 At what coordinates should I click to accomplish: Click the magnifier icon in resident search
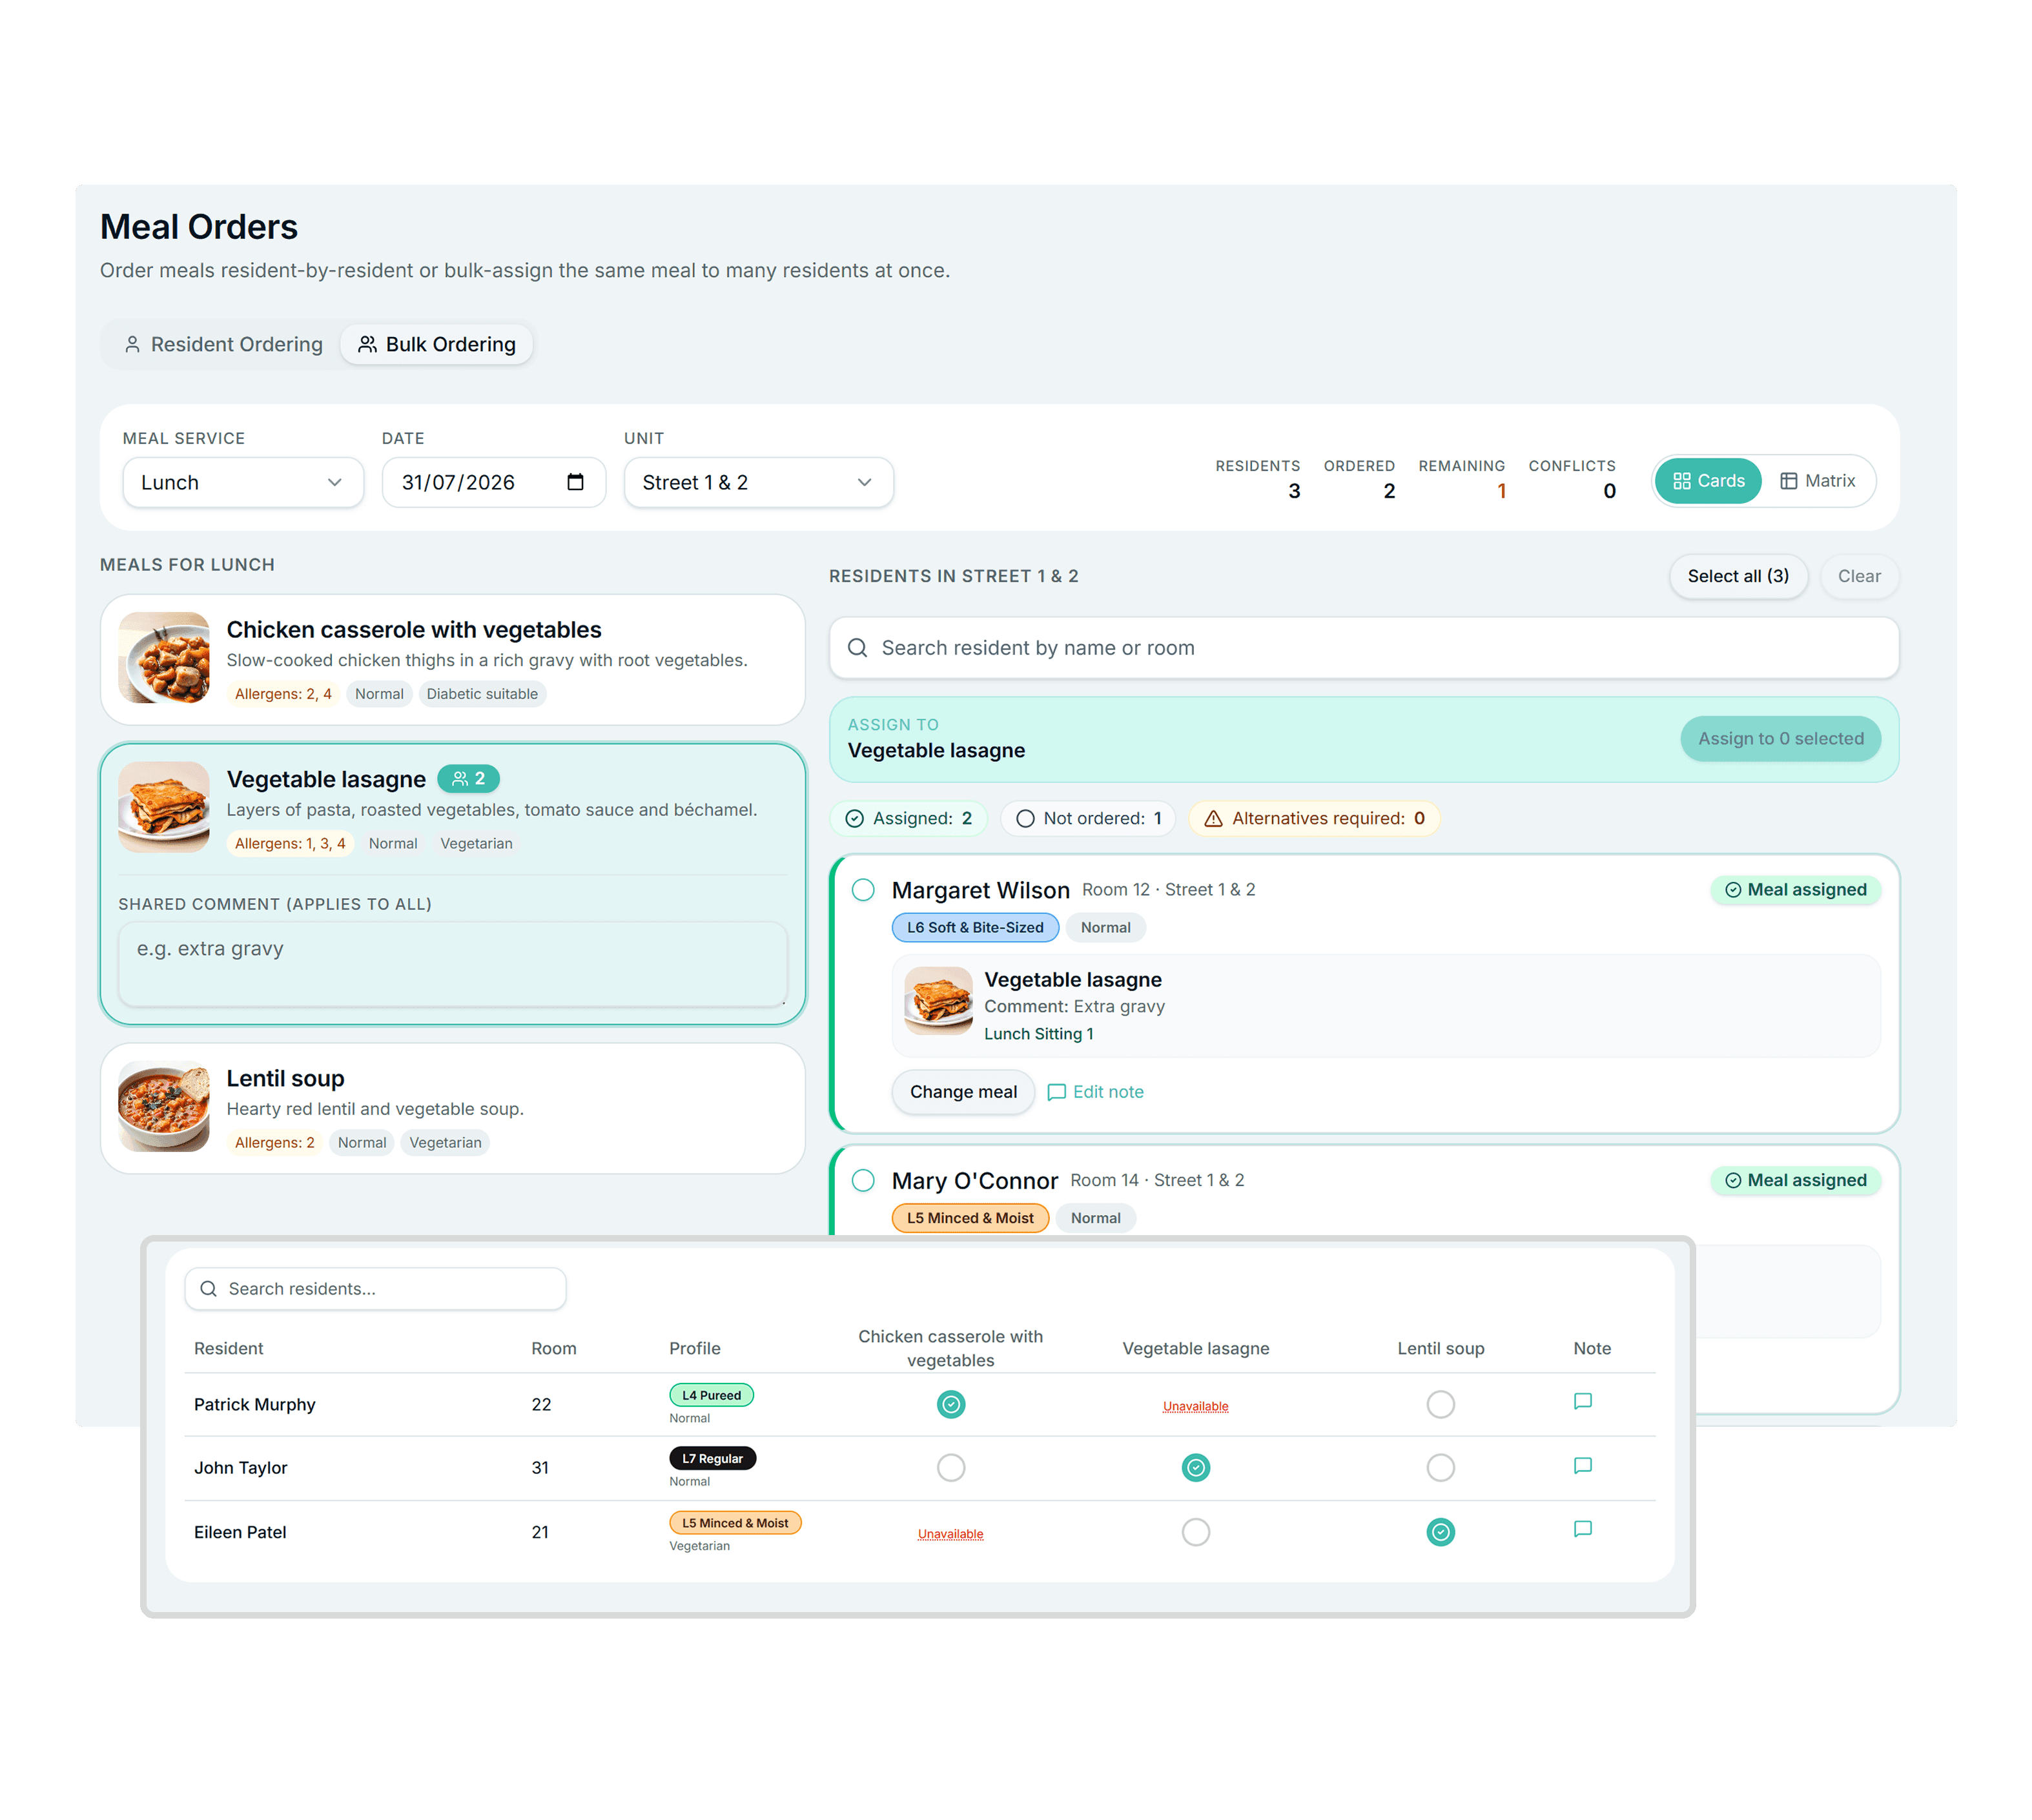[x=857, y=648]
